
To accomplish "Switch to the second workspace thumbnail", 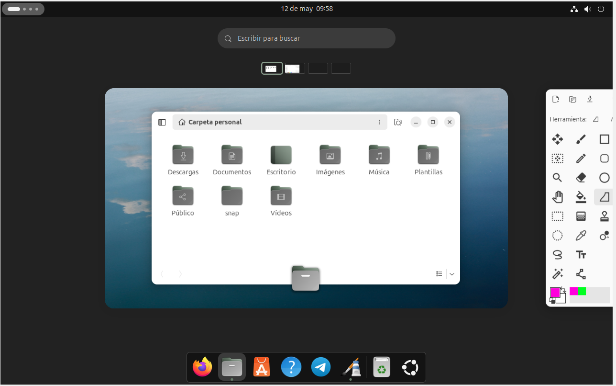I will pos(295,68).
